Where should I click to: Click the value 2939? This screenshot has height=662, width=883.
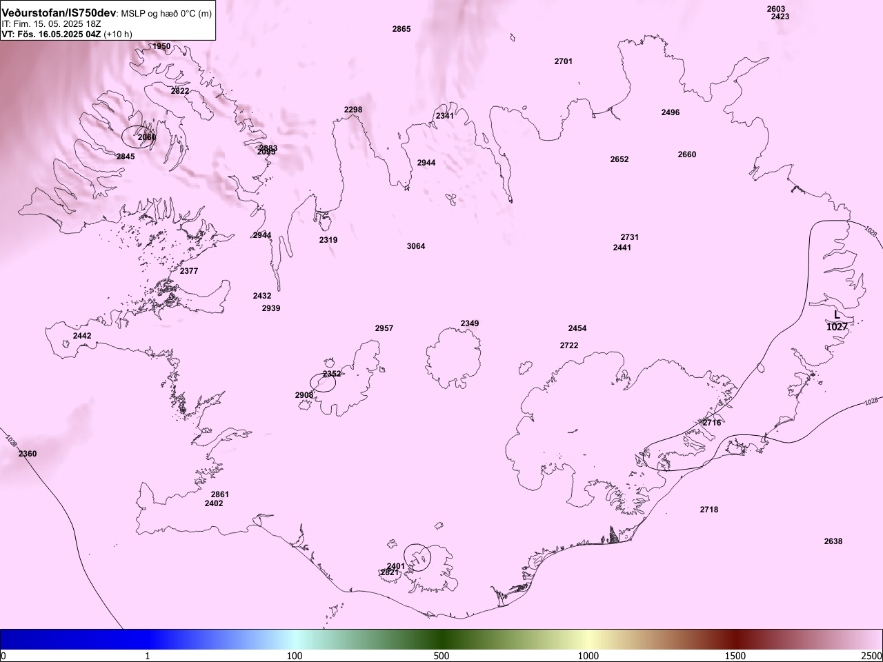pyautogui.click(x=271, y=308)
